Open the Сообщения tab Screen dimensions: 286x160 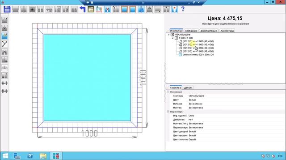click(x=191, y=31)
